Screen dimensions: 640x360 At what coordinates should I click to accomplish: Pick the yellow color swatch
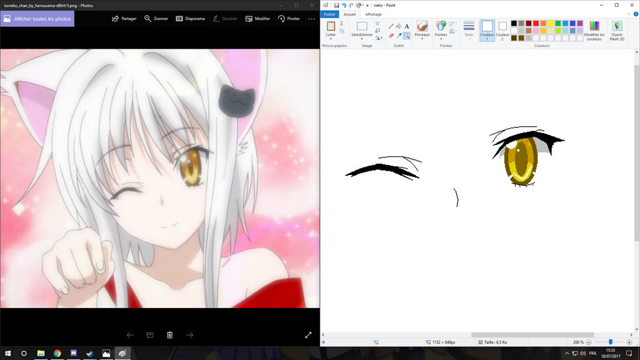(551, 23)
